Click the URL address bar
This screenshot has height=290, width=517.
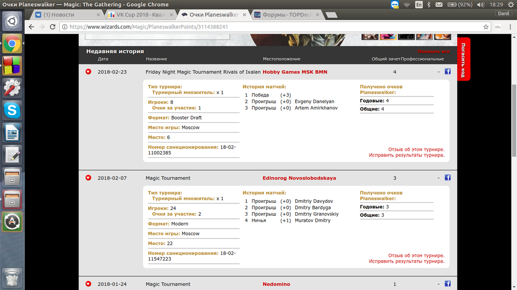tap(269, 26)
